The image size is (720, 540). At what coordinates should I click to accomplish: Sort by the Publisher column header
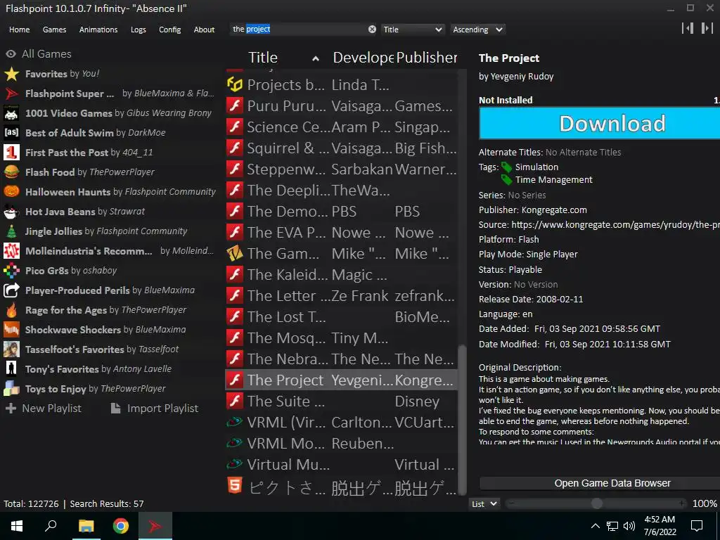point(427,58)
